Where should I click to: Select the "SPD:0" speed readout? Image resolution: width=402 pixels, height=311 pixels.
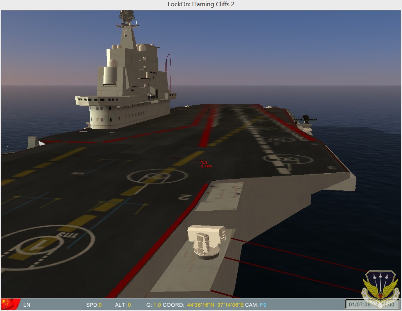[94, 305]
